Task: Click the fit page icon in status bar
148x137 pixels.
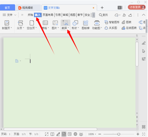Action: 144,134
